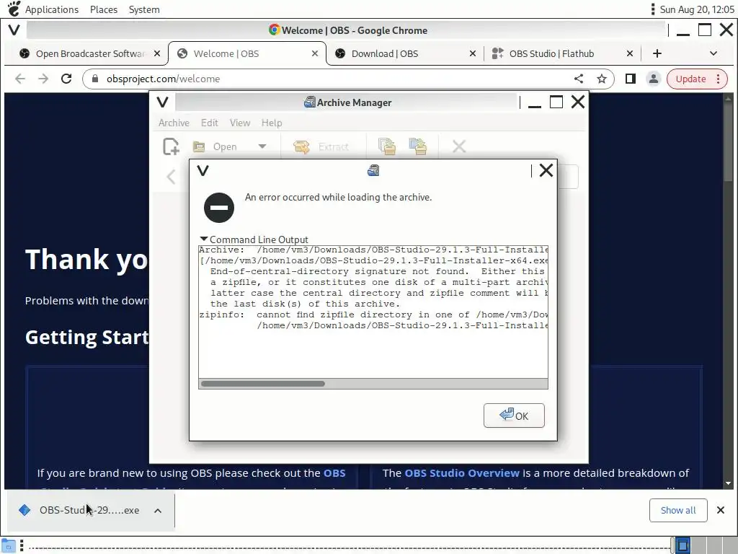Click OK in the archive error dialog
This screenshot has height=554, width=738.
(513, 415)
